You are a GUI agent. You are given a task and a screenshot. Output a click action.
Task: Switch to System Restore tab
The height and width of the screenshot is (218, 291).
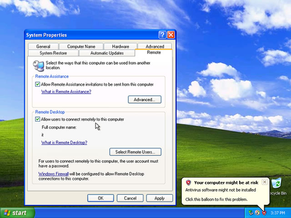tap(53, 53)
